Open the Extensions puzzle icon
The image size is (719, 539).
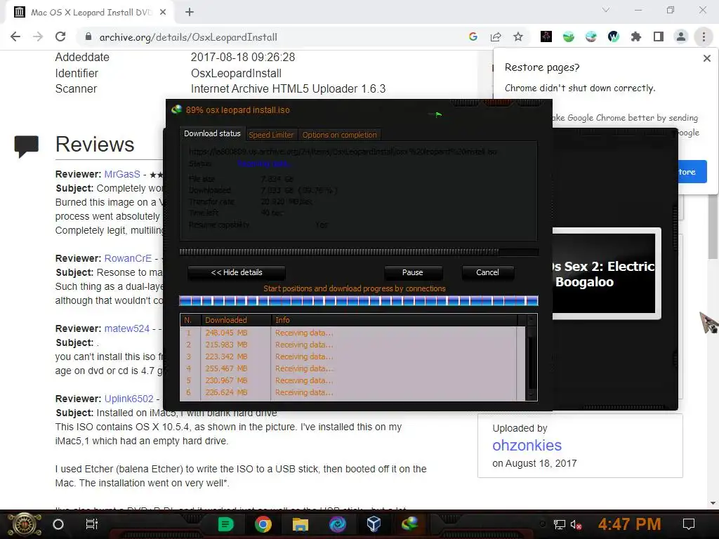tap(636, 36)
